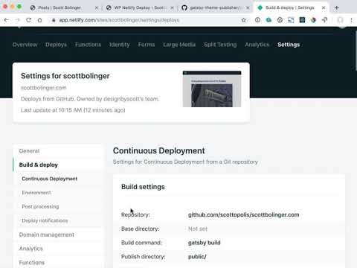This screenshot has width=357, height=268.
Task: Open the github.com/scottopolis/scottbolinger.com repository link
Action: tap(244, 214)
